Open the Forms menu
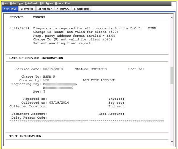The width and height of the screenshot is (178, 149). point(49,3)
